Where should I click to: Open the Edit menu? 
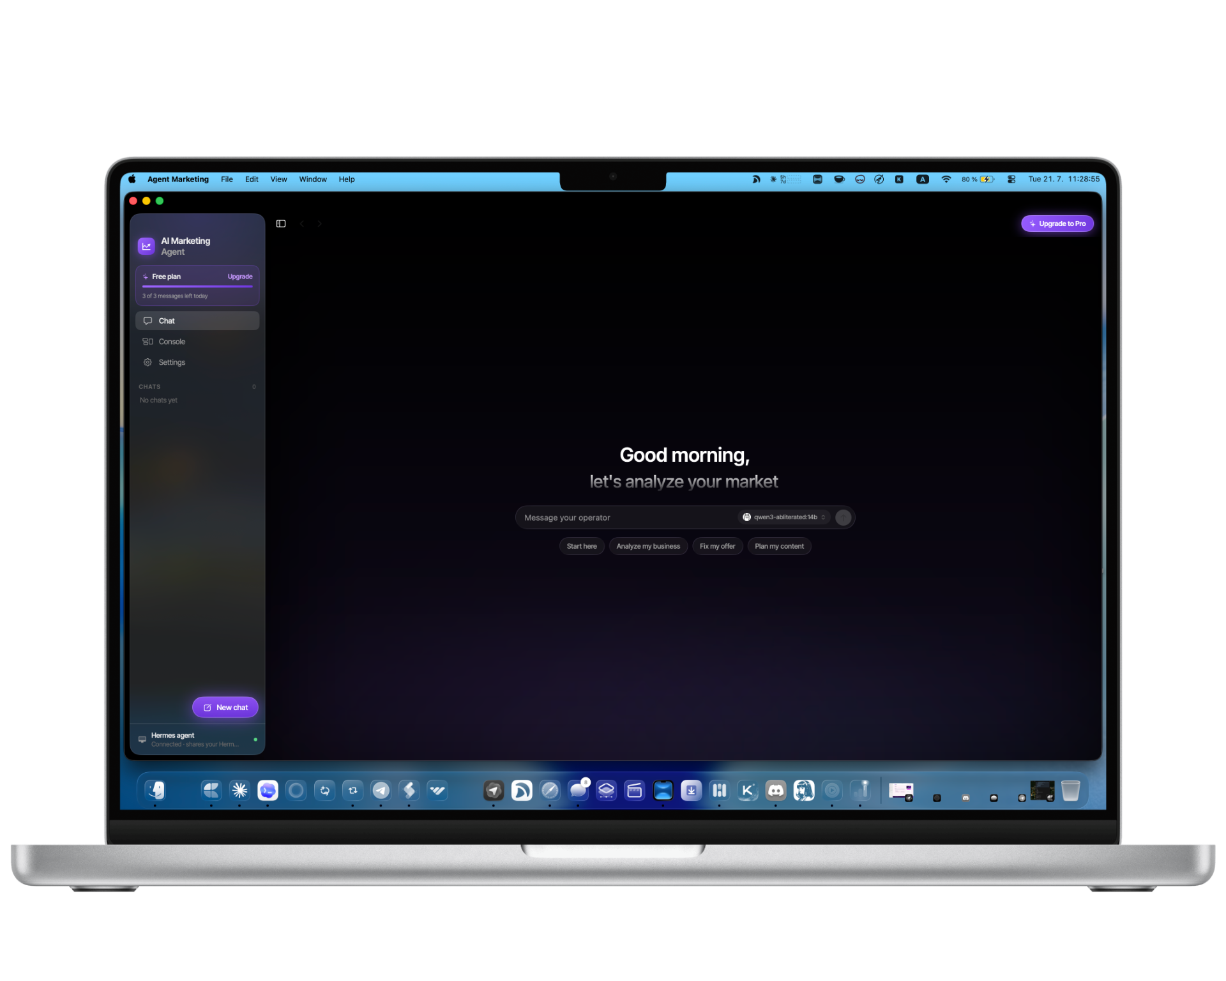click(x=252, y=179)
